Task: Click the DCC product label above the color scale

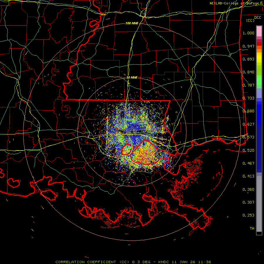Action: click(258, 18)
